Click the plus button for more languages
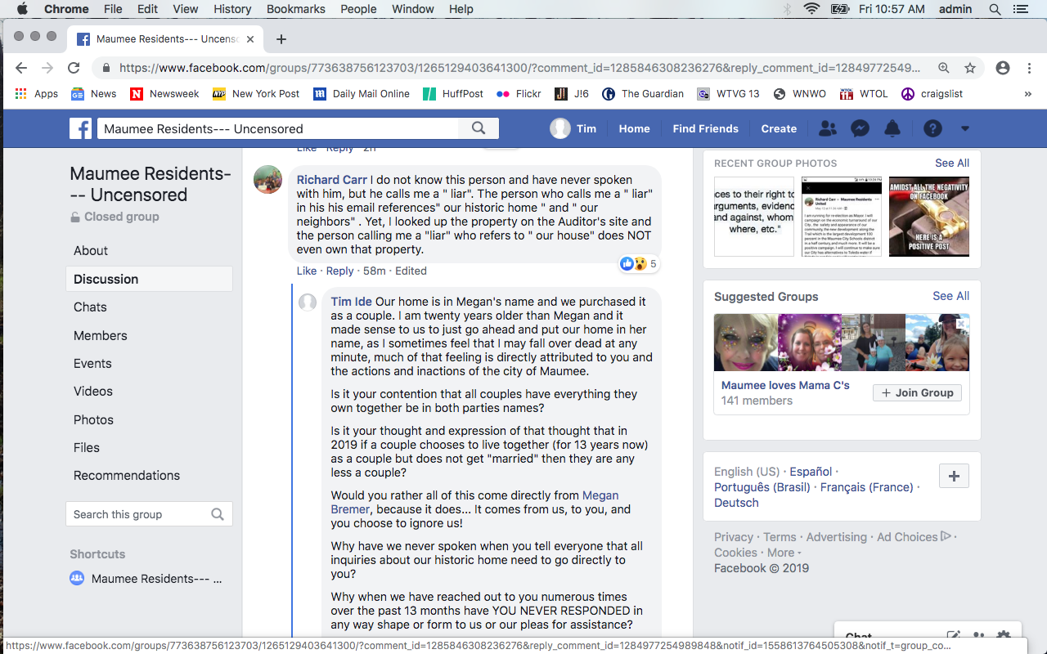The image size is (1047, 654). (x=954, y=477)
